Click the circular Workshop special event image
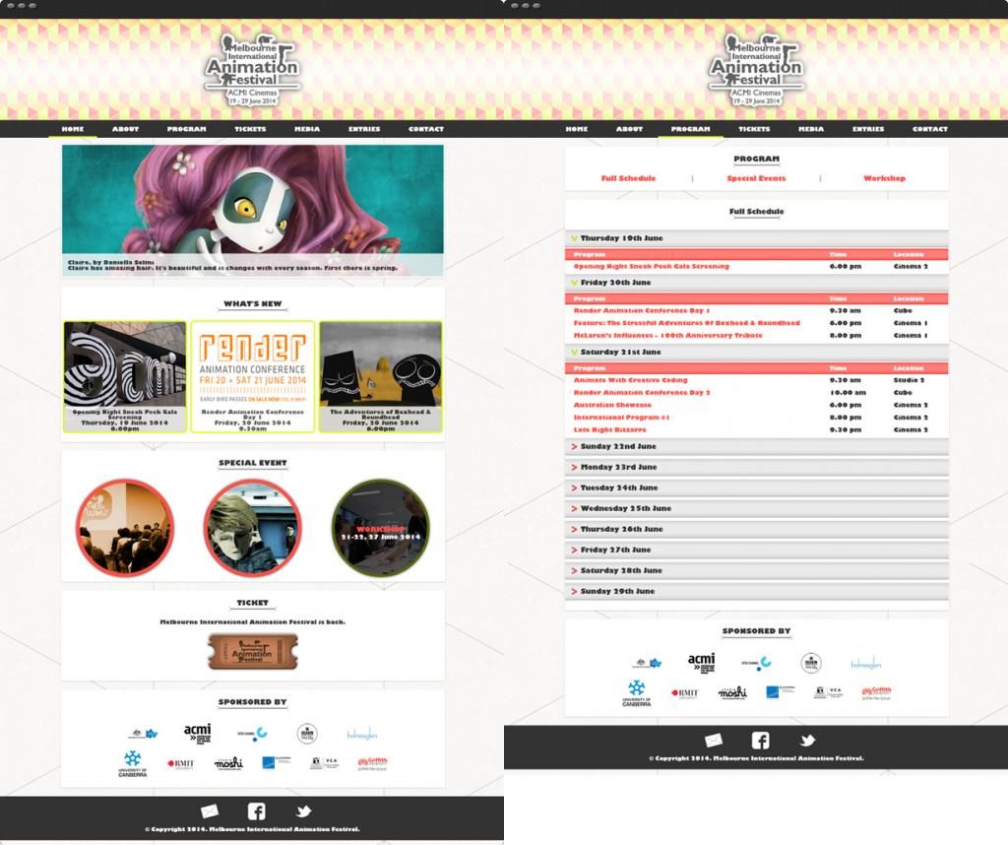The height and width of the screenshot is (845, 1008). tap(380, 528)
